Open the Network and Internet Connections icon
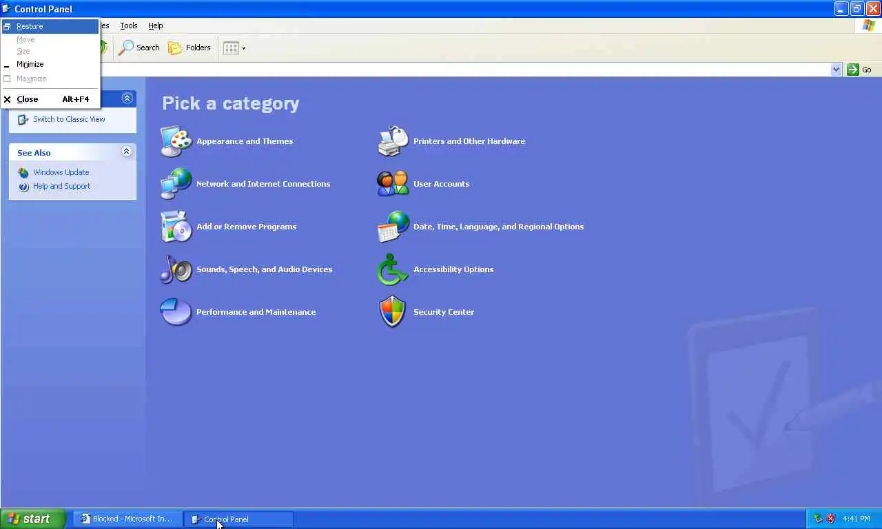 click(176, 184)
